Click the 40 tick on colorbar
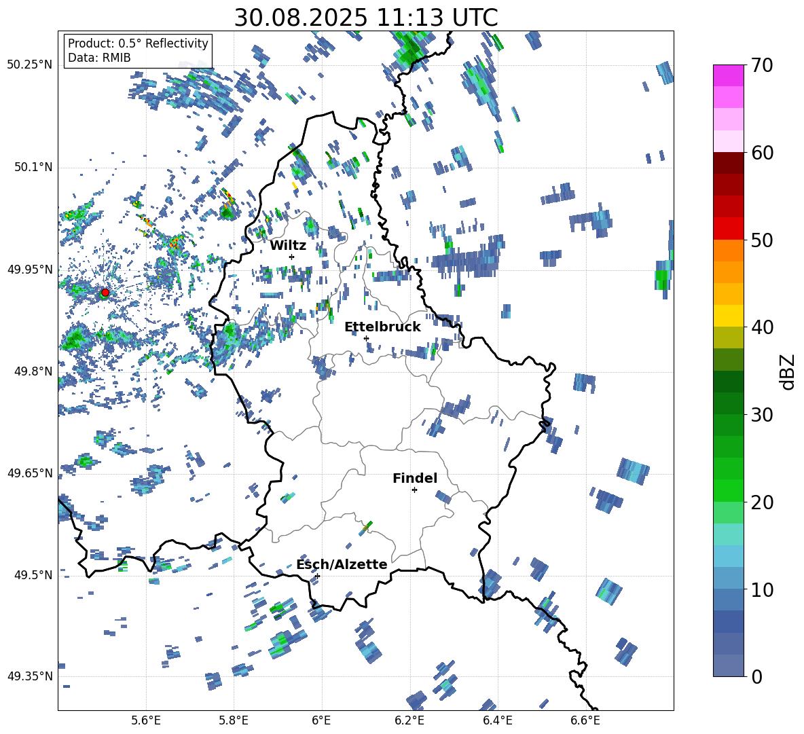 click(761, 327)
